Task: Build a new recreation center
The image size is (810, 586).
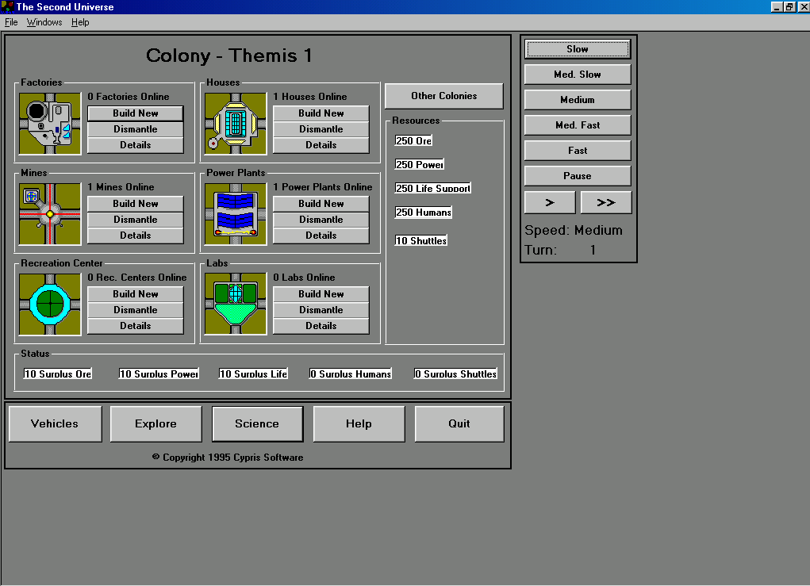Action: tap(136, 293)
